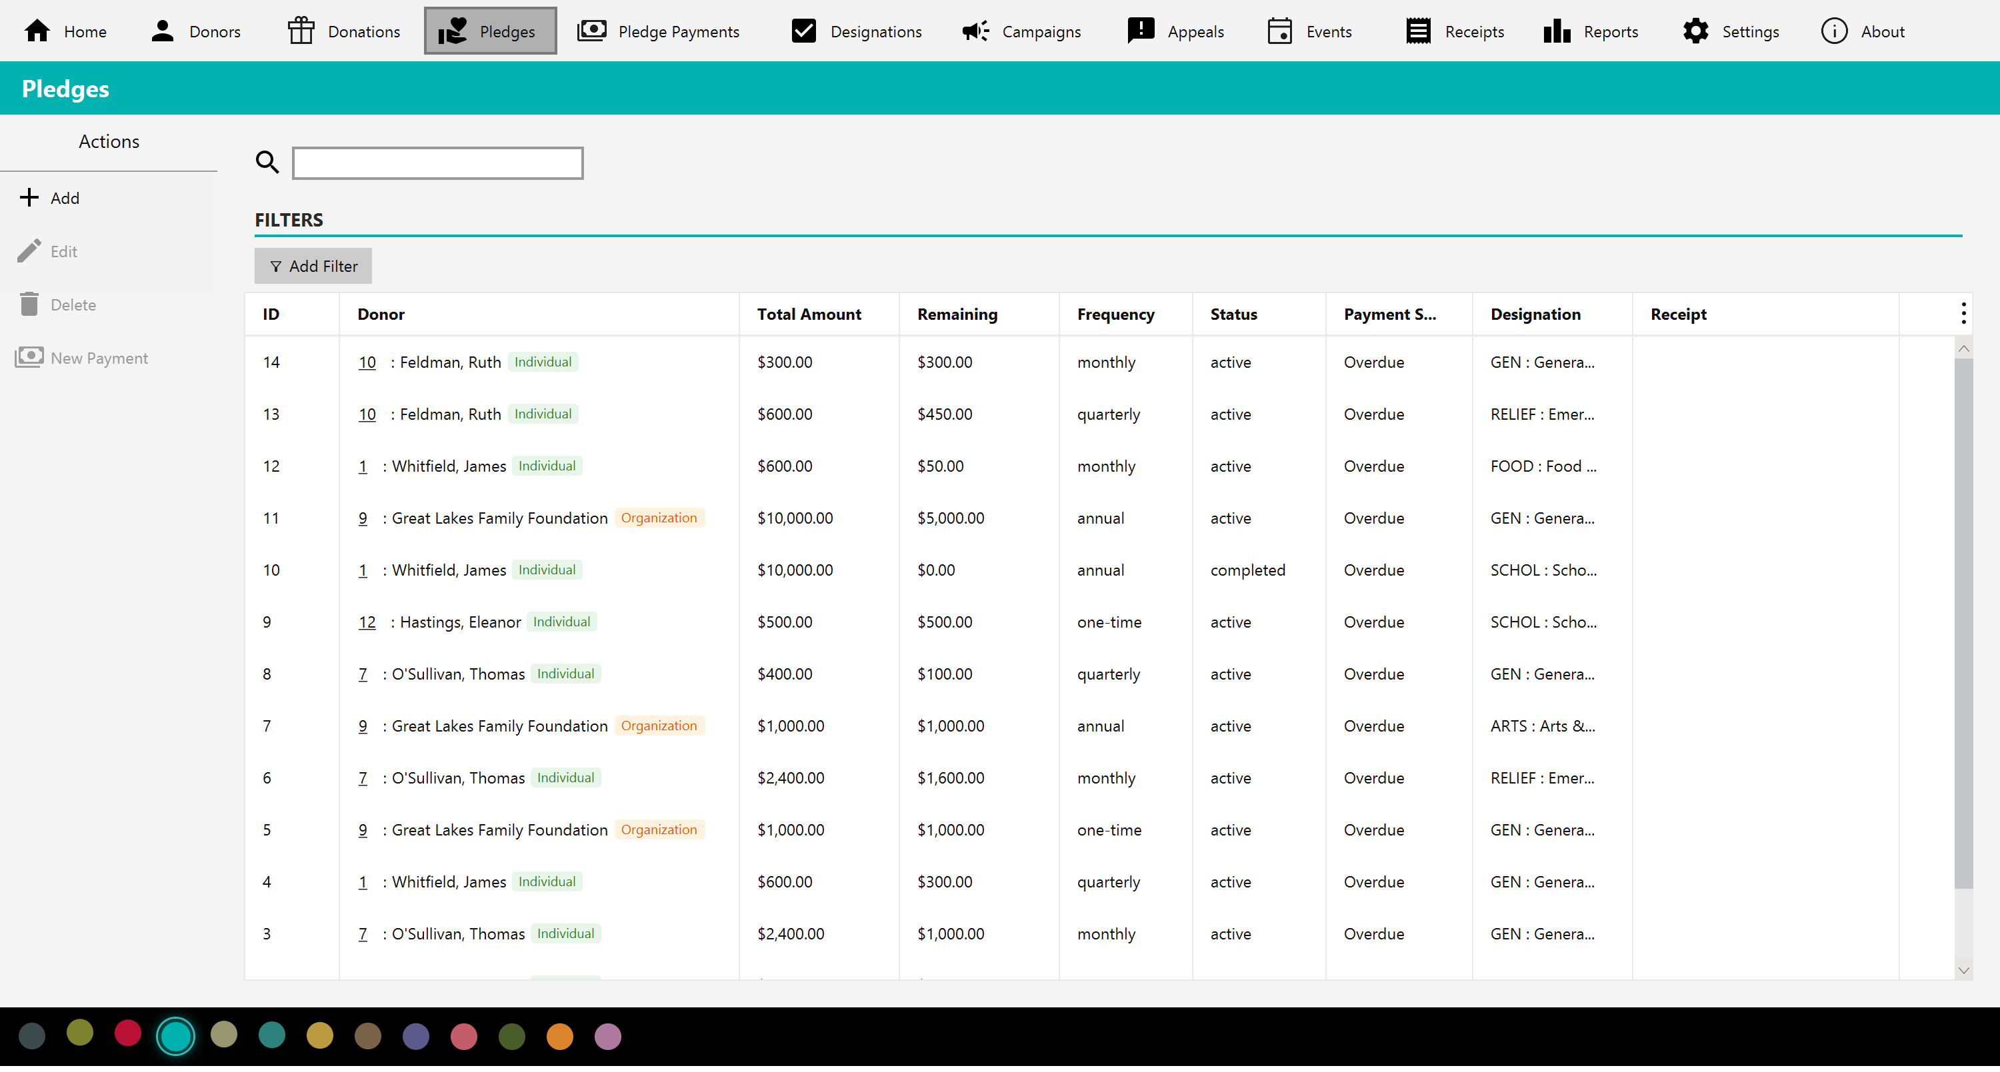
Task: Select the teal highlighted theme color
Action: (175, 1036)
